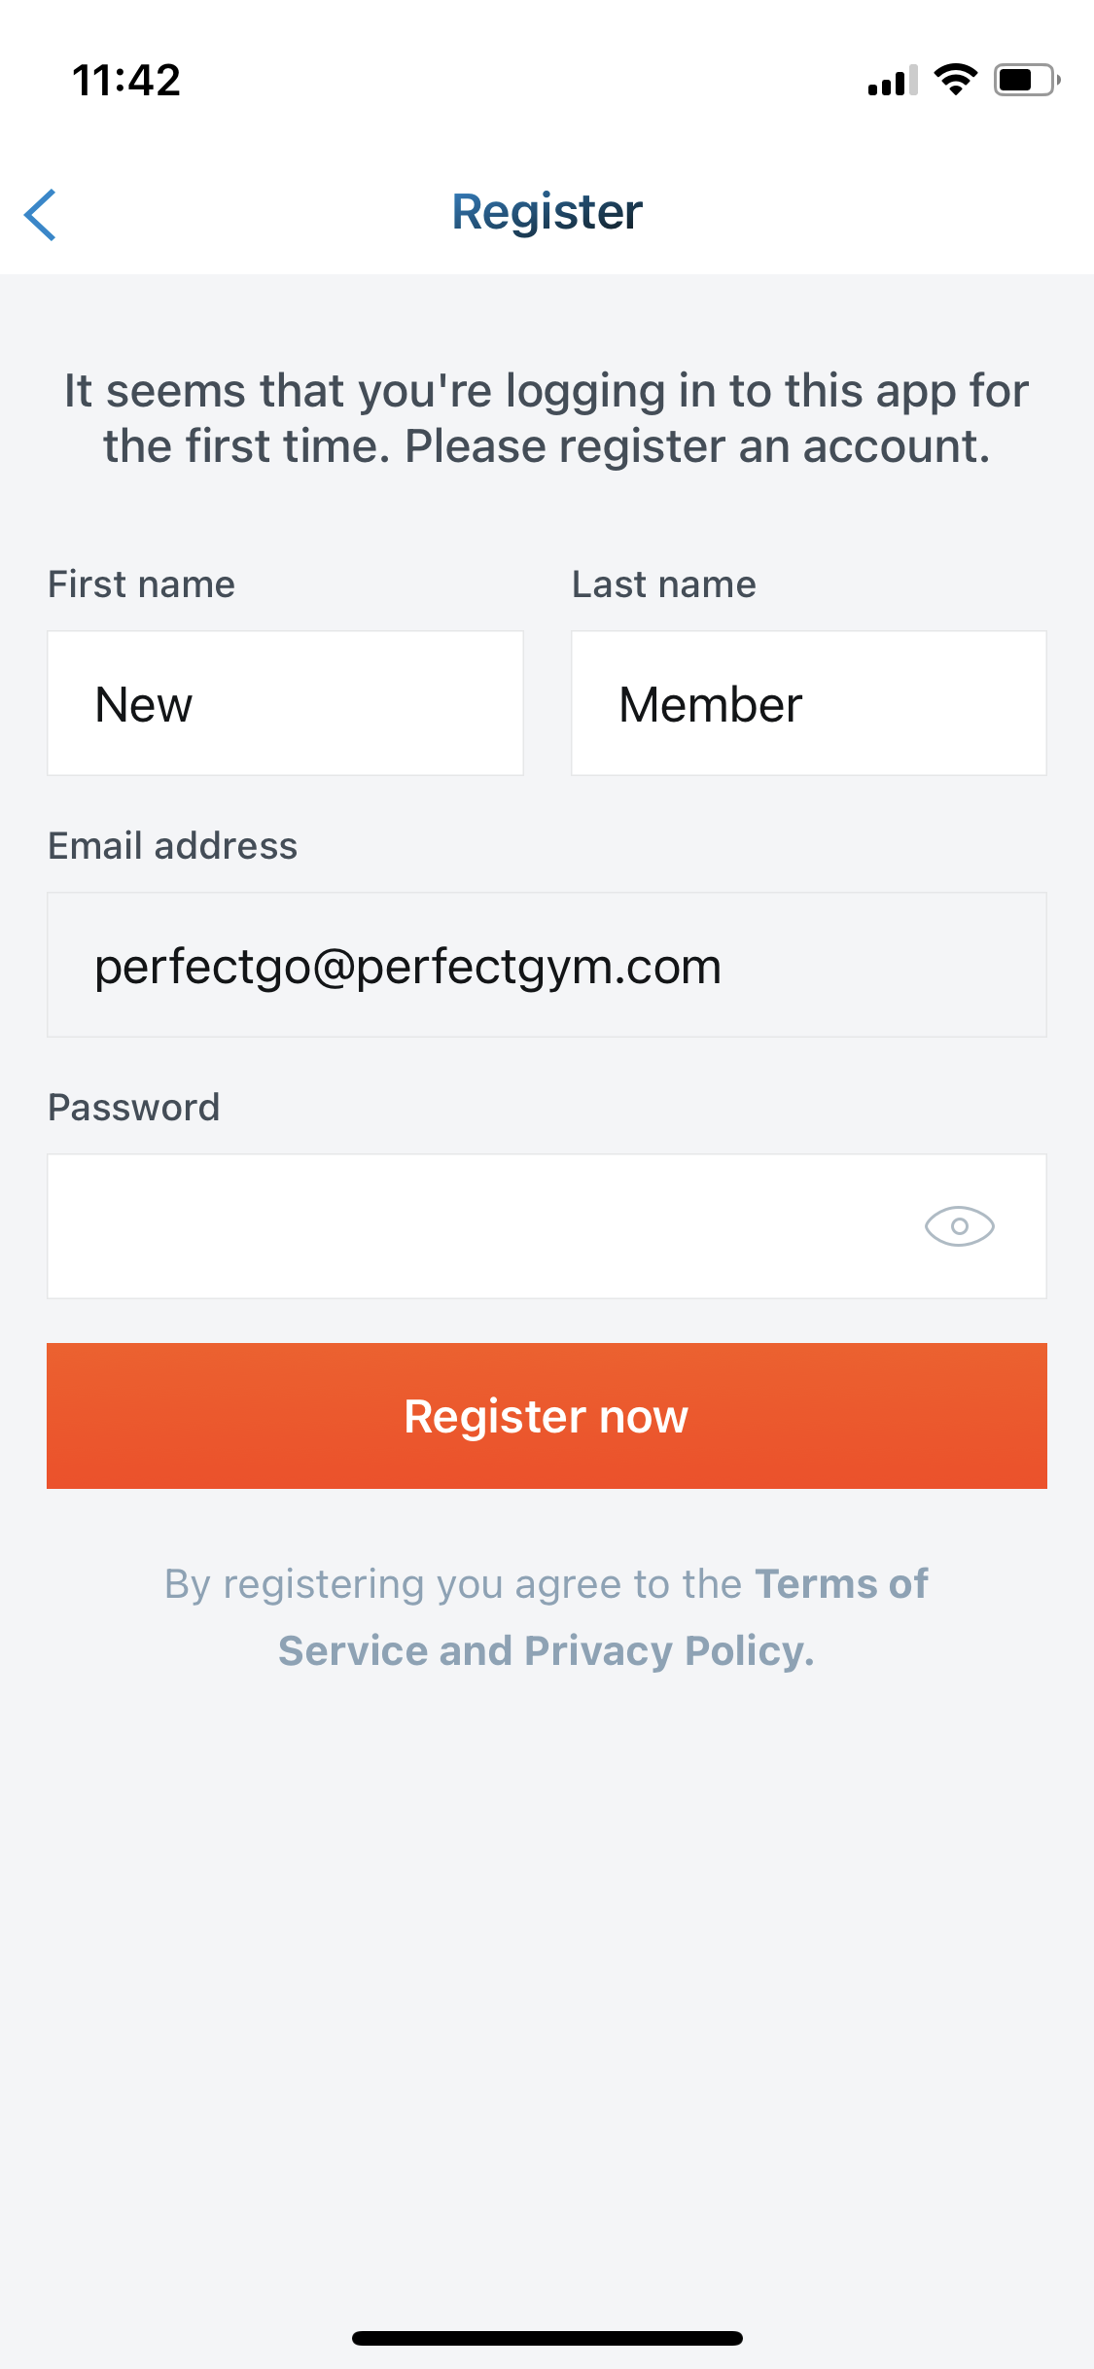Click the Last name input field
Image resolution: width=1094 pixels, height=2369 pixels.
(808, 703)
